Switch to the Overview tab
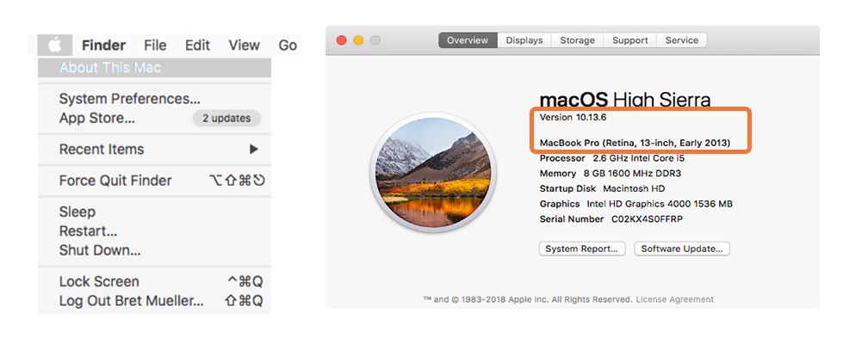Image resolution: width=868 pixels, height=350 pixels. 468,40
